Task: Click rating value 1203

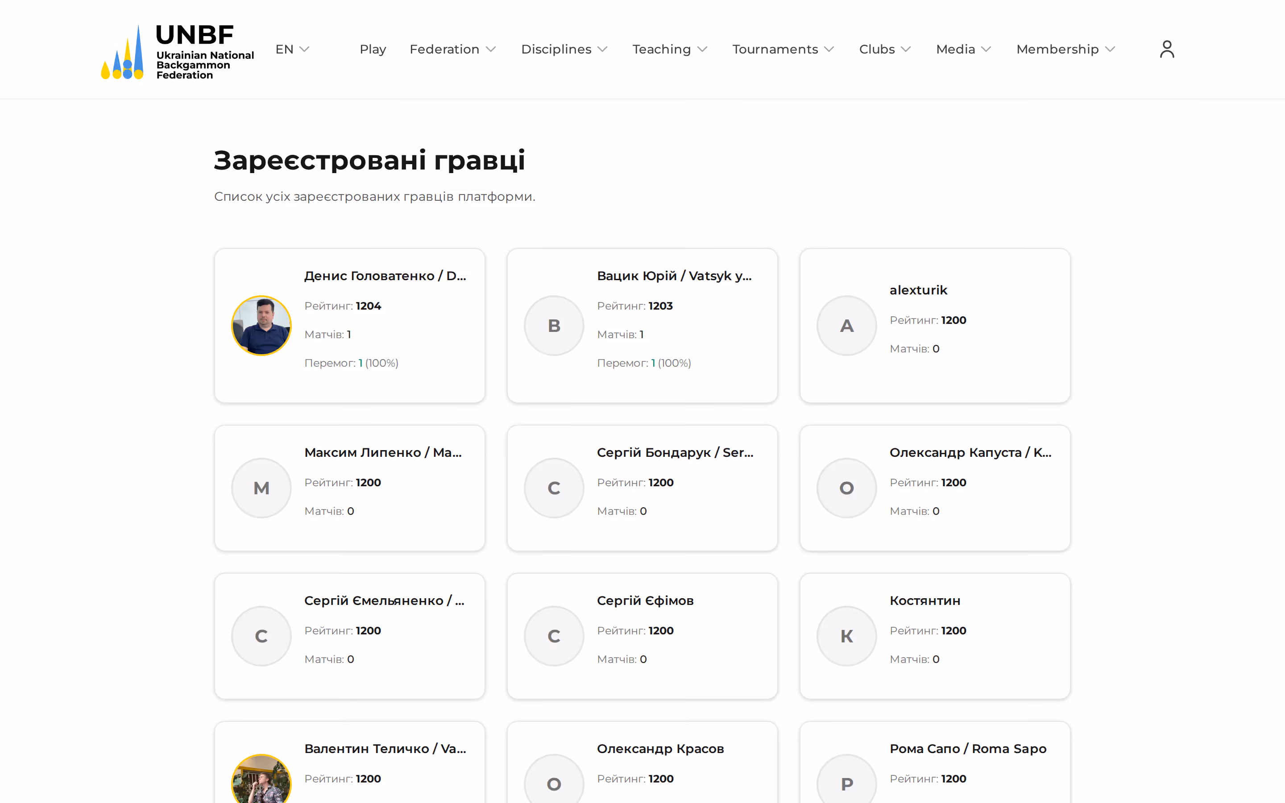Action: [660, 306]
